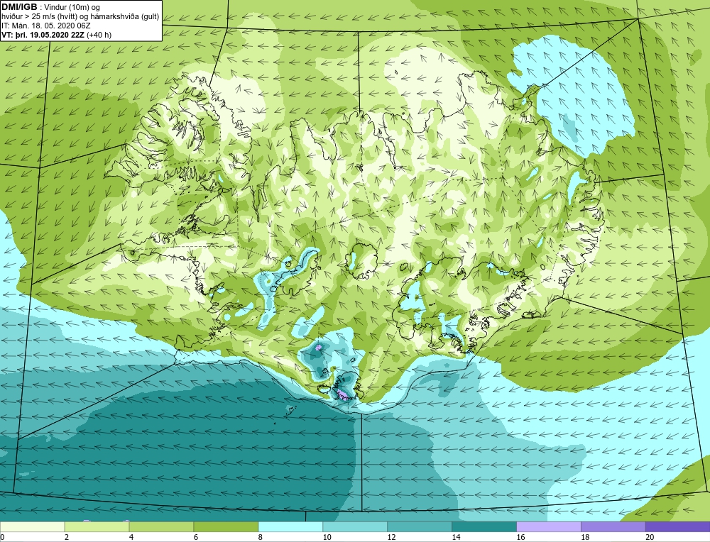
Task: Click the legend swatch between 2 and 4
Action: tap(97, 526)
